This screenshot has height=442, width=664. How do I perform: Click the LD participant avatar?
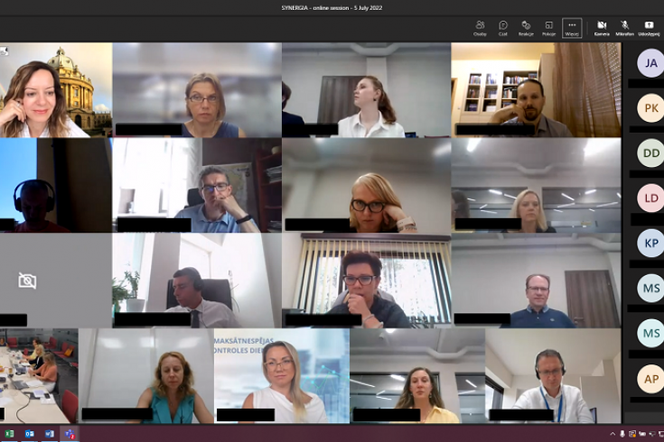650,198
